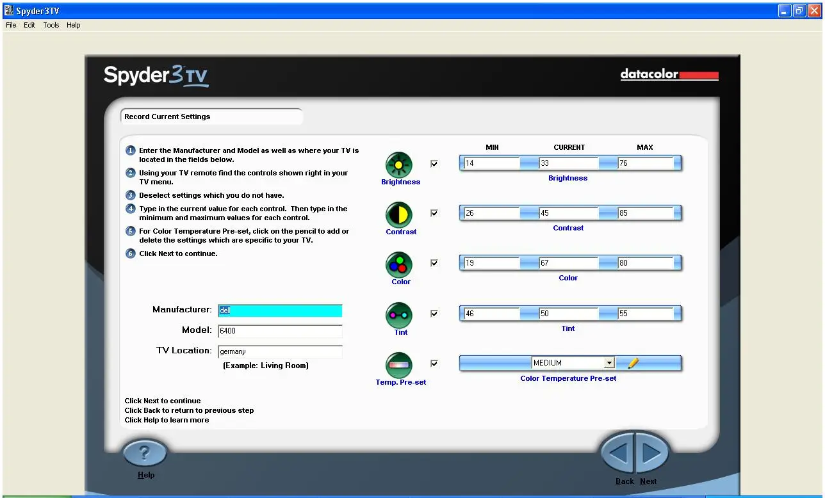Click the pencil to edit color temperature presets

click(633, 363)
